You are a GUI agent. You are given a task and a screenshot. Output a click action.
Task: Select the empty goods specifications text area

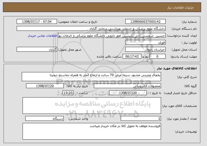tap(92, 106)
